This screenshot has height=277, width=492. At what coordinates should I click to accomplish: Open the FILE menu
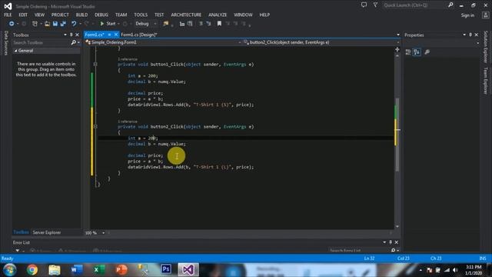click(8, 15)
